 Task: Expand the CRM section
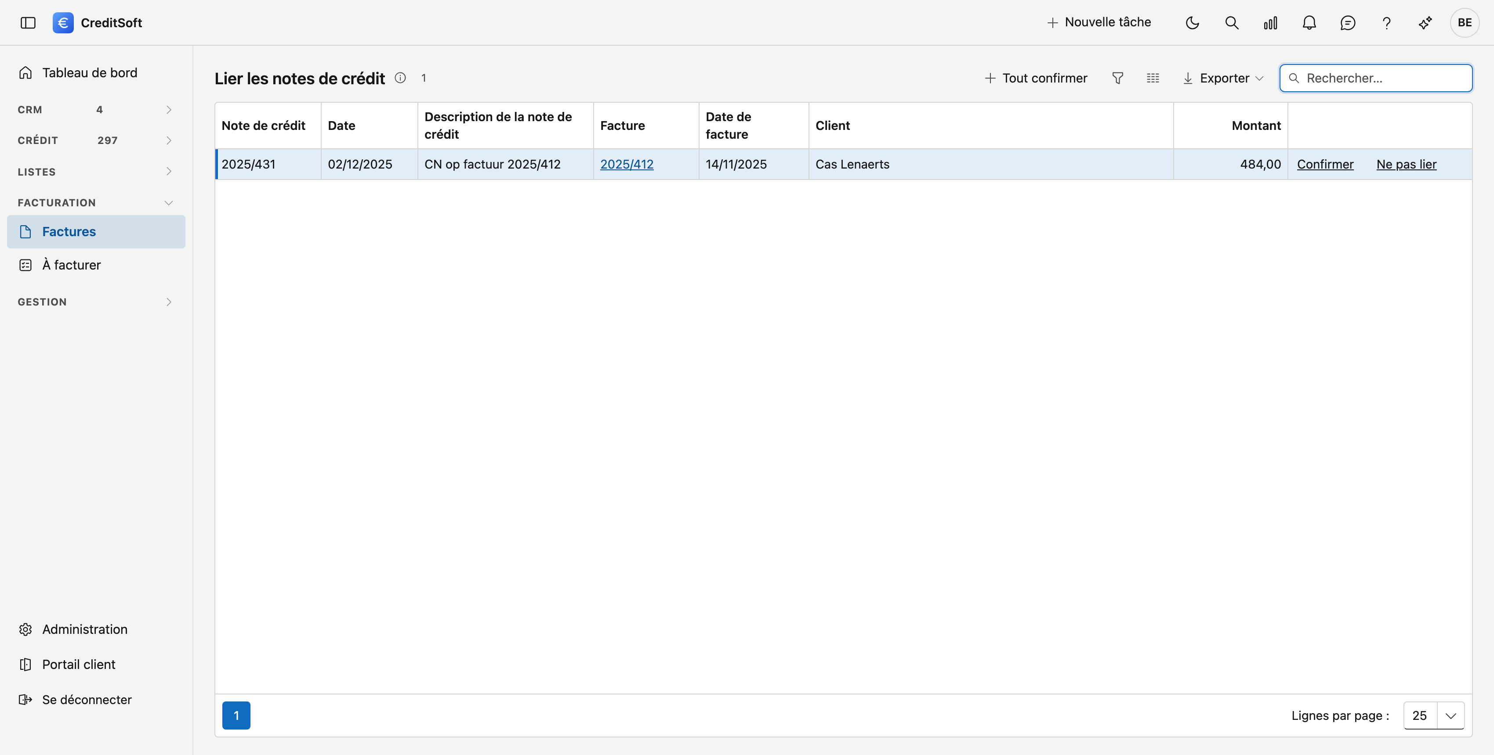(x=96, y=109)
